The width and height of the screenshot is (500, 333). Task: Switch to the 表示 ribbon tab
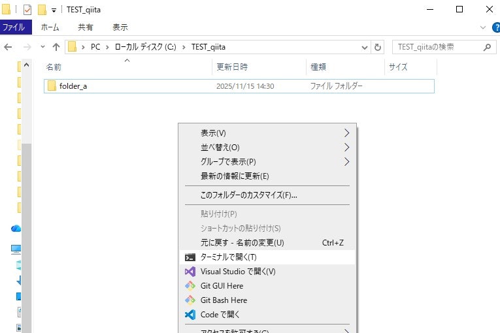click(x=120, y=27)
